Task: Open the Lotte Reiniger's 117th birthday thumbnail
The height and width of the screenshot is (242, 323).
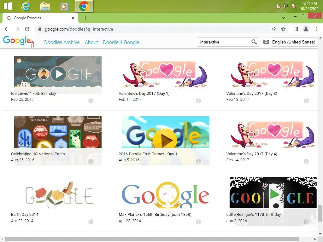Action: pos(273,193)
